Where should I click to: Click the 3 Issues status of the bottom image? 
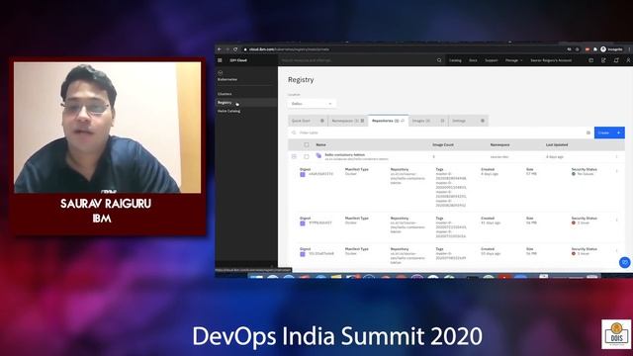point(581,253)
